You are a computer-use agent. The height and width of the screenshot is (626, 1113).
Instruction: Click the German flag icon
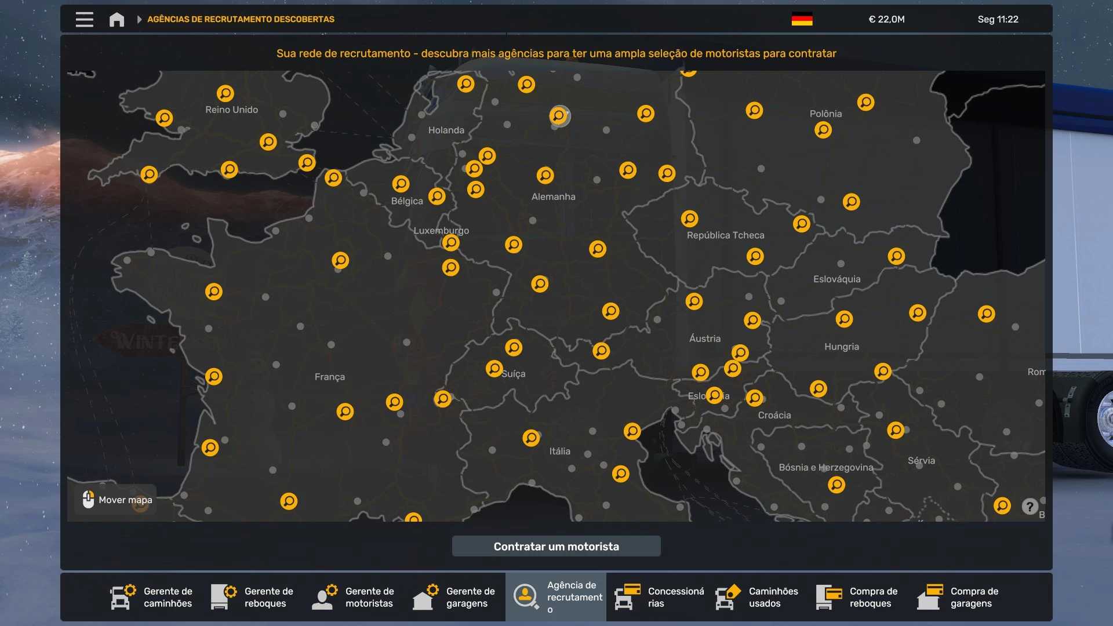(802, 19)
